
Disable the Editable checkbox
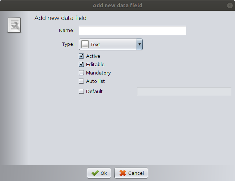point(81,64)
